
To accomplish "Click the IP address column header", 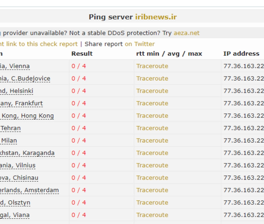I will click(x=241, y=54).
